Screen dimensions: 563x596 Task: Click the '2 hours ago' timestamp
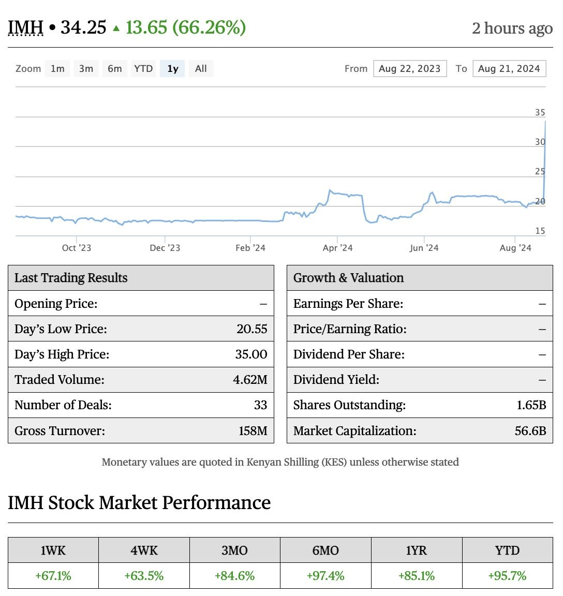click(512, 28)
